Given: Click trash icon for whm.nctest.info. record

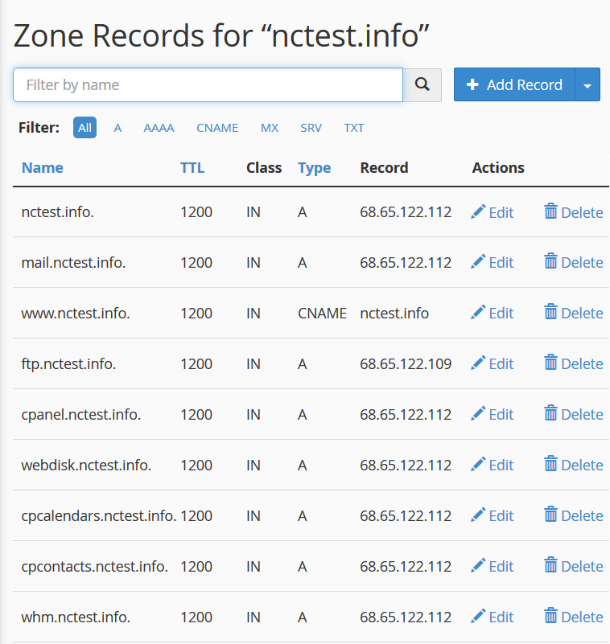Looking at the screenshot, I should (x=550, y=616).
